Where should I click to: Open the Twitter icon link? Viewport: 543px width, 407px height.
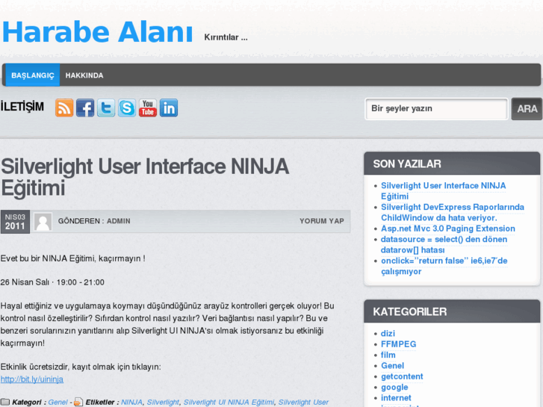pyautogui.click(x=106, y=108)
